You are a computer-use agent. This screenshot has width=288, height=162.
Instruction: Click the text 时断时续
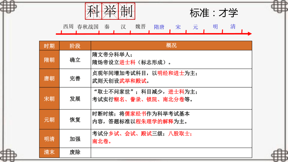pyautogui.click(x=103, y=114)
